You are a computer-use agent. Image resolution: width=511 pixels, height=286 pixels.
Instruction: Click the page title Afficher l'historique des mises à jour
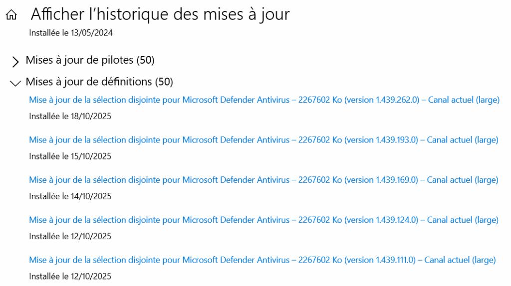160,14
